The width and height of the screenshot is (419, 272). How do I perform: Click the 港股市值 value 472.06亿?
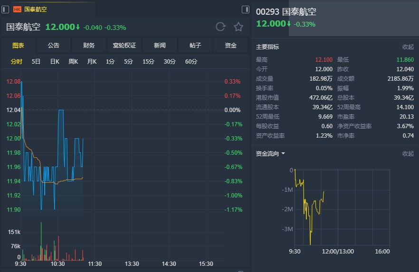tap(321, 98)
